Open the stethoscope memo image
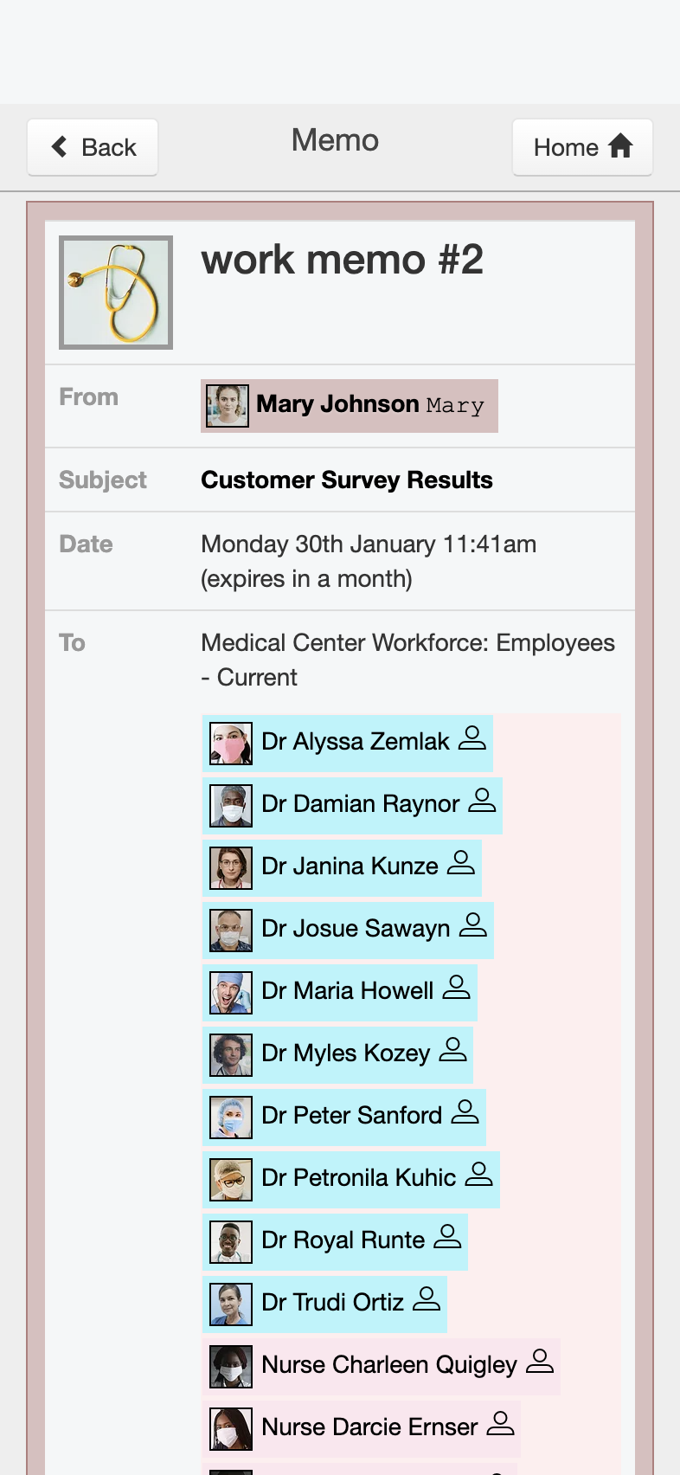680x1475 pixels. 116,293
